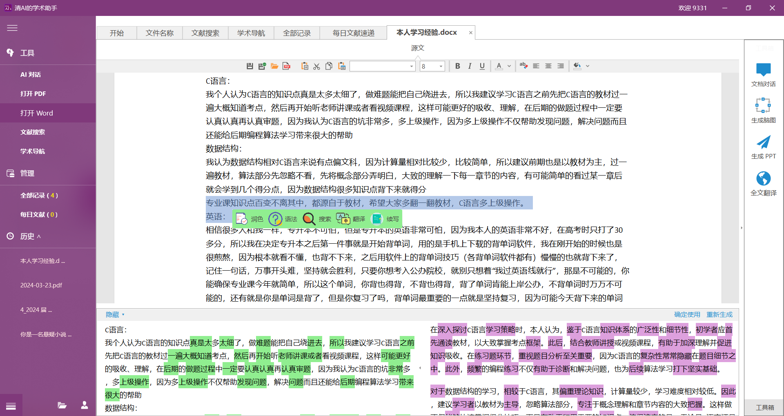Copy selection with the copy icon

coord(329,66)
